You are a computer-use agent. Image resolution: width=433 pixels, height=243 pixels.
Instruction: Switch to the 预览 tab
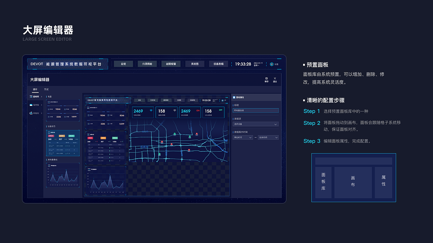46,89
